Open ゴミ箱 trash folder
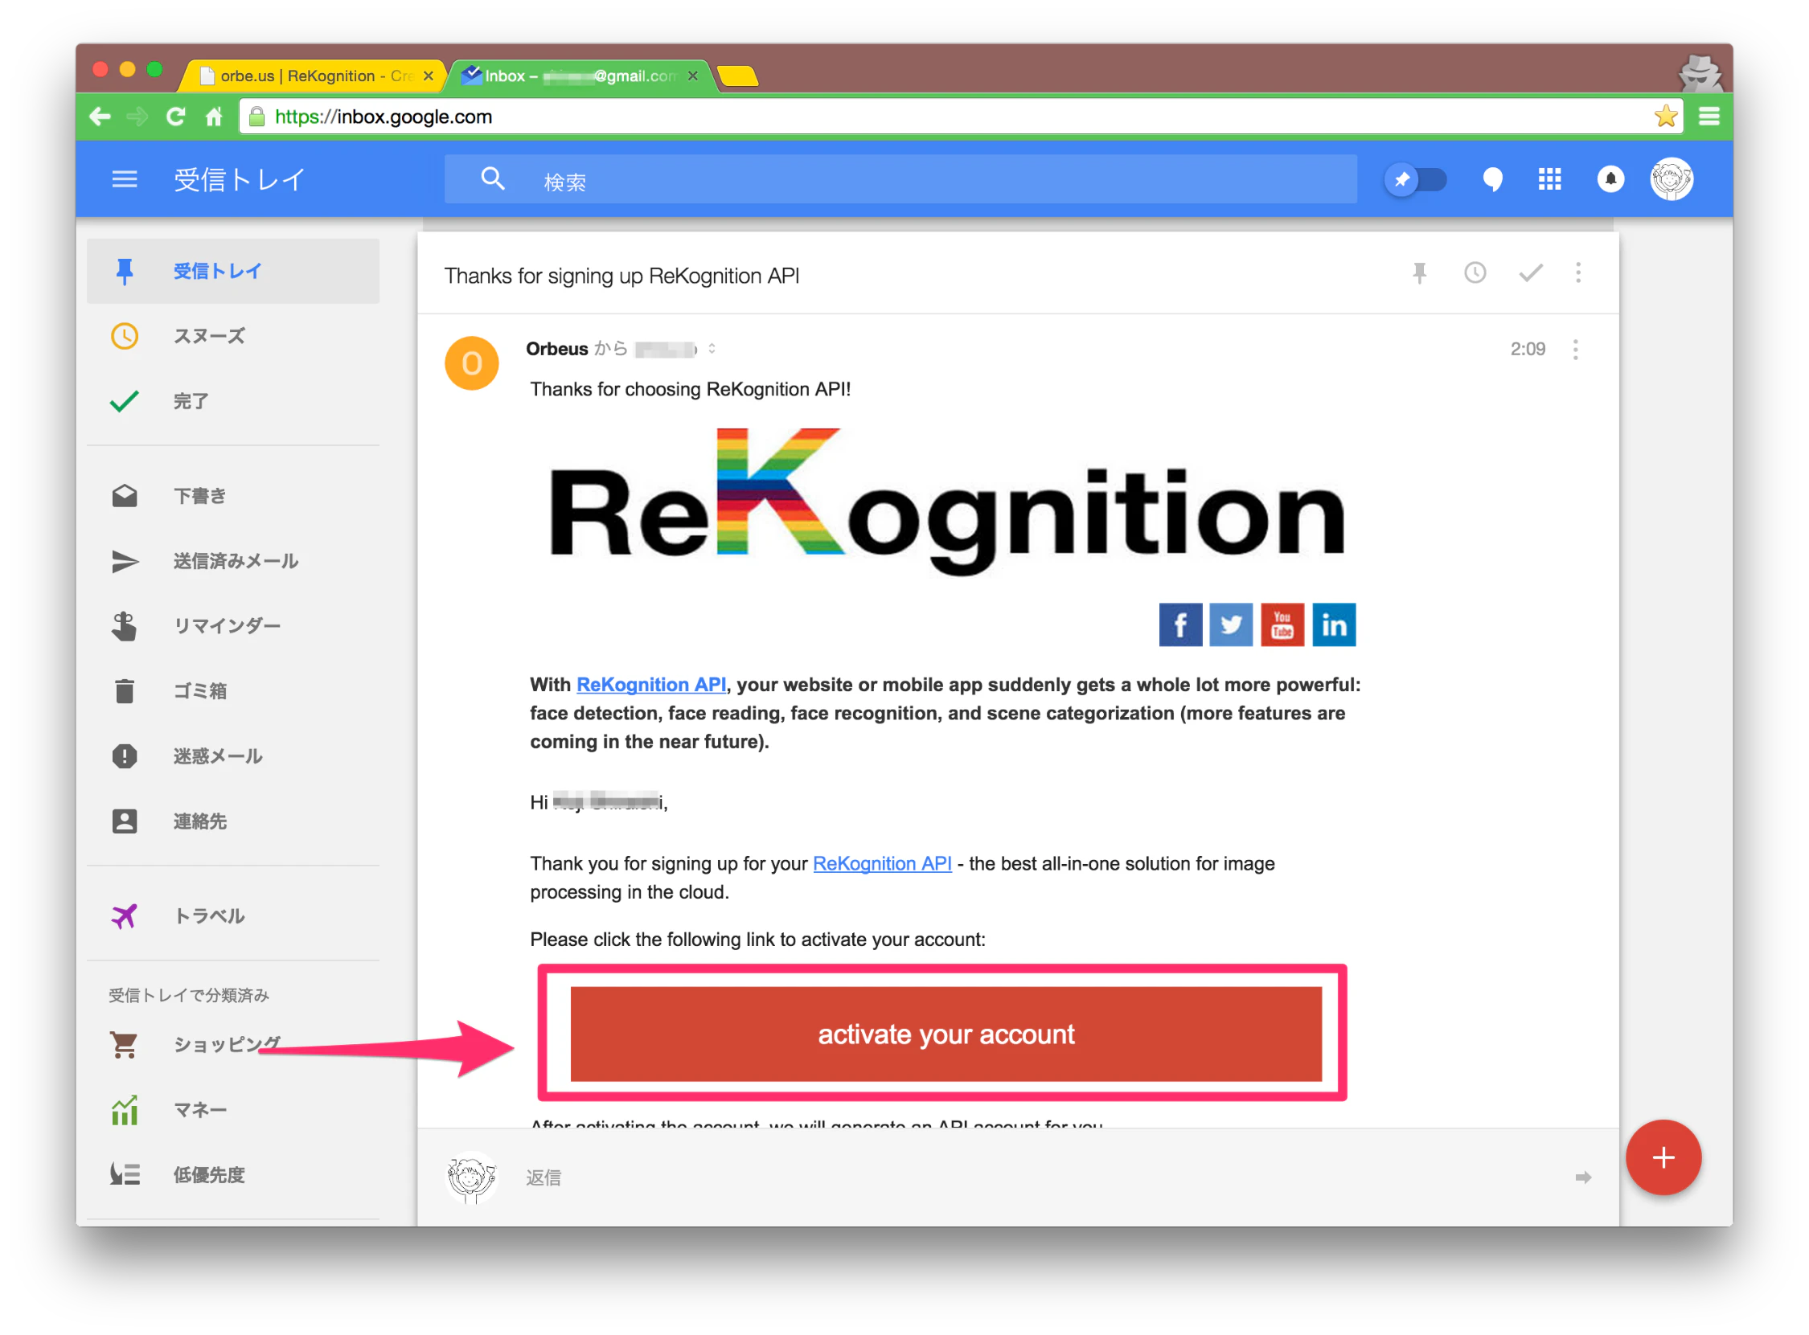The image size is (1809, 1335). (233, 691)
